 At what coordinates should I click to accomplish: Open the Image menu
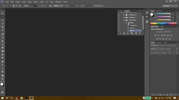pyautogui.click(x=18, y=2)
